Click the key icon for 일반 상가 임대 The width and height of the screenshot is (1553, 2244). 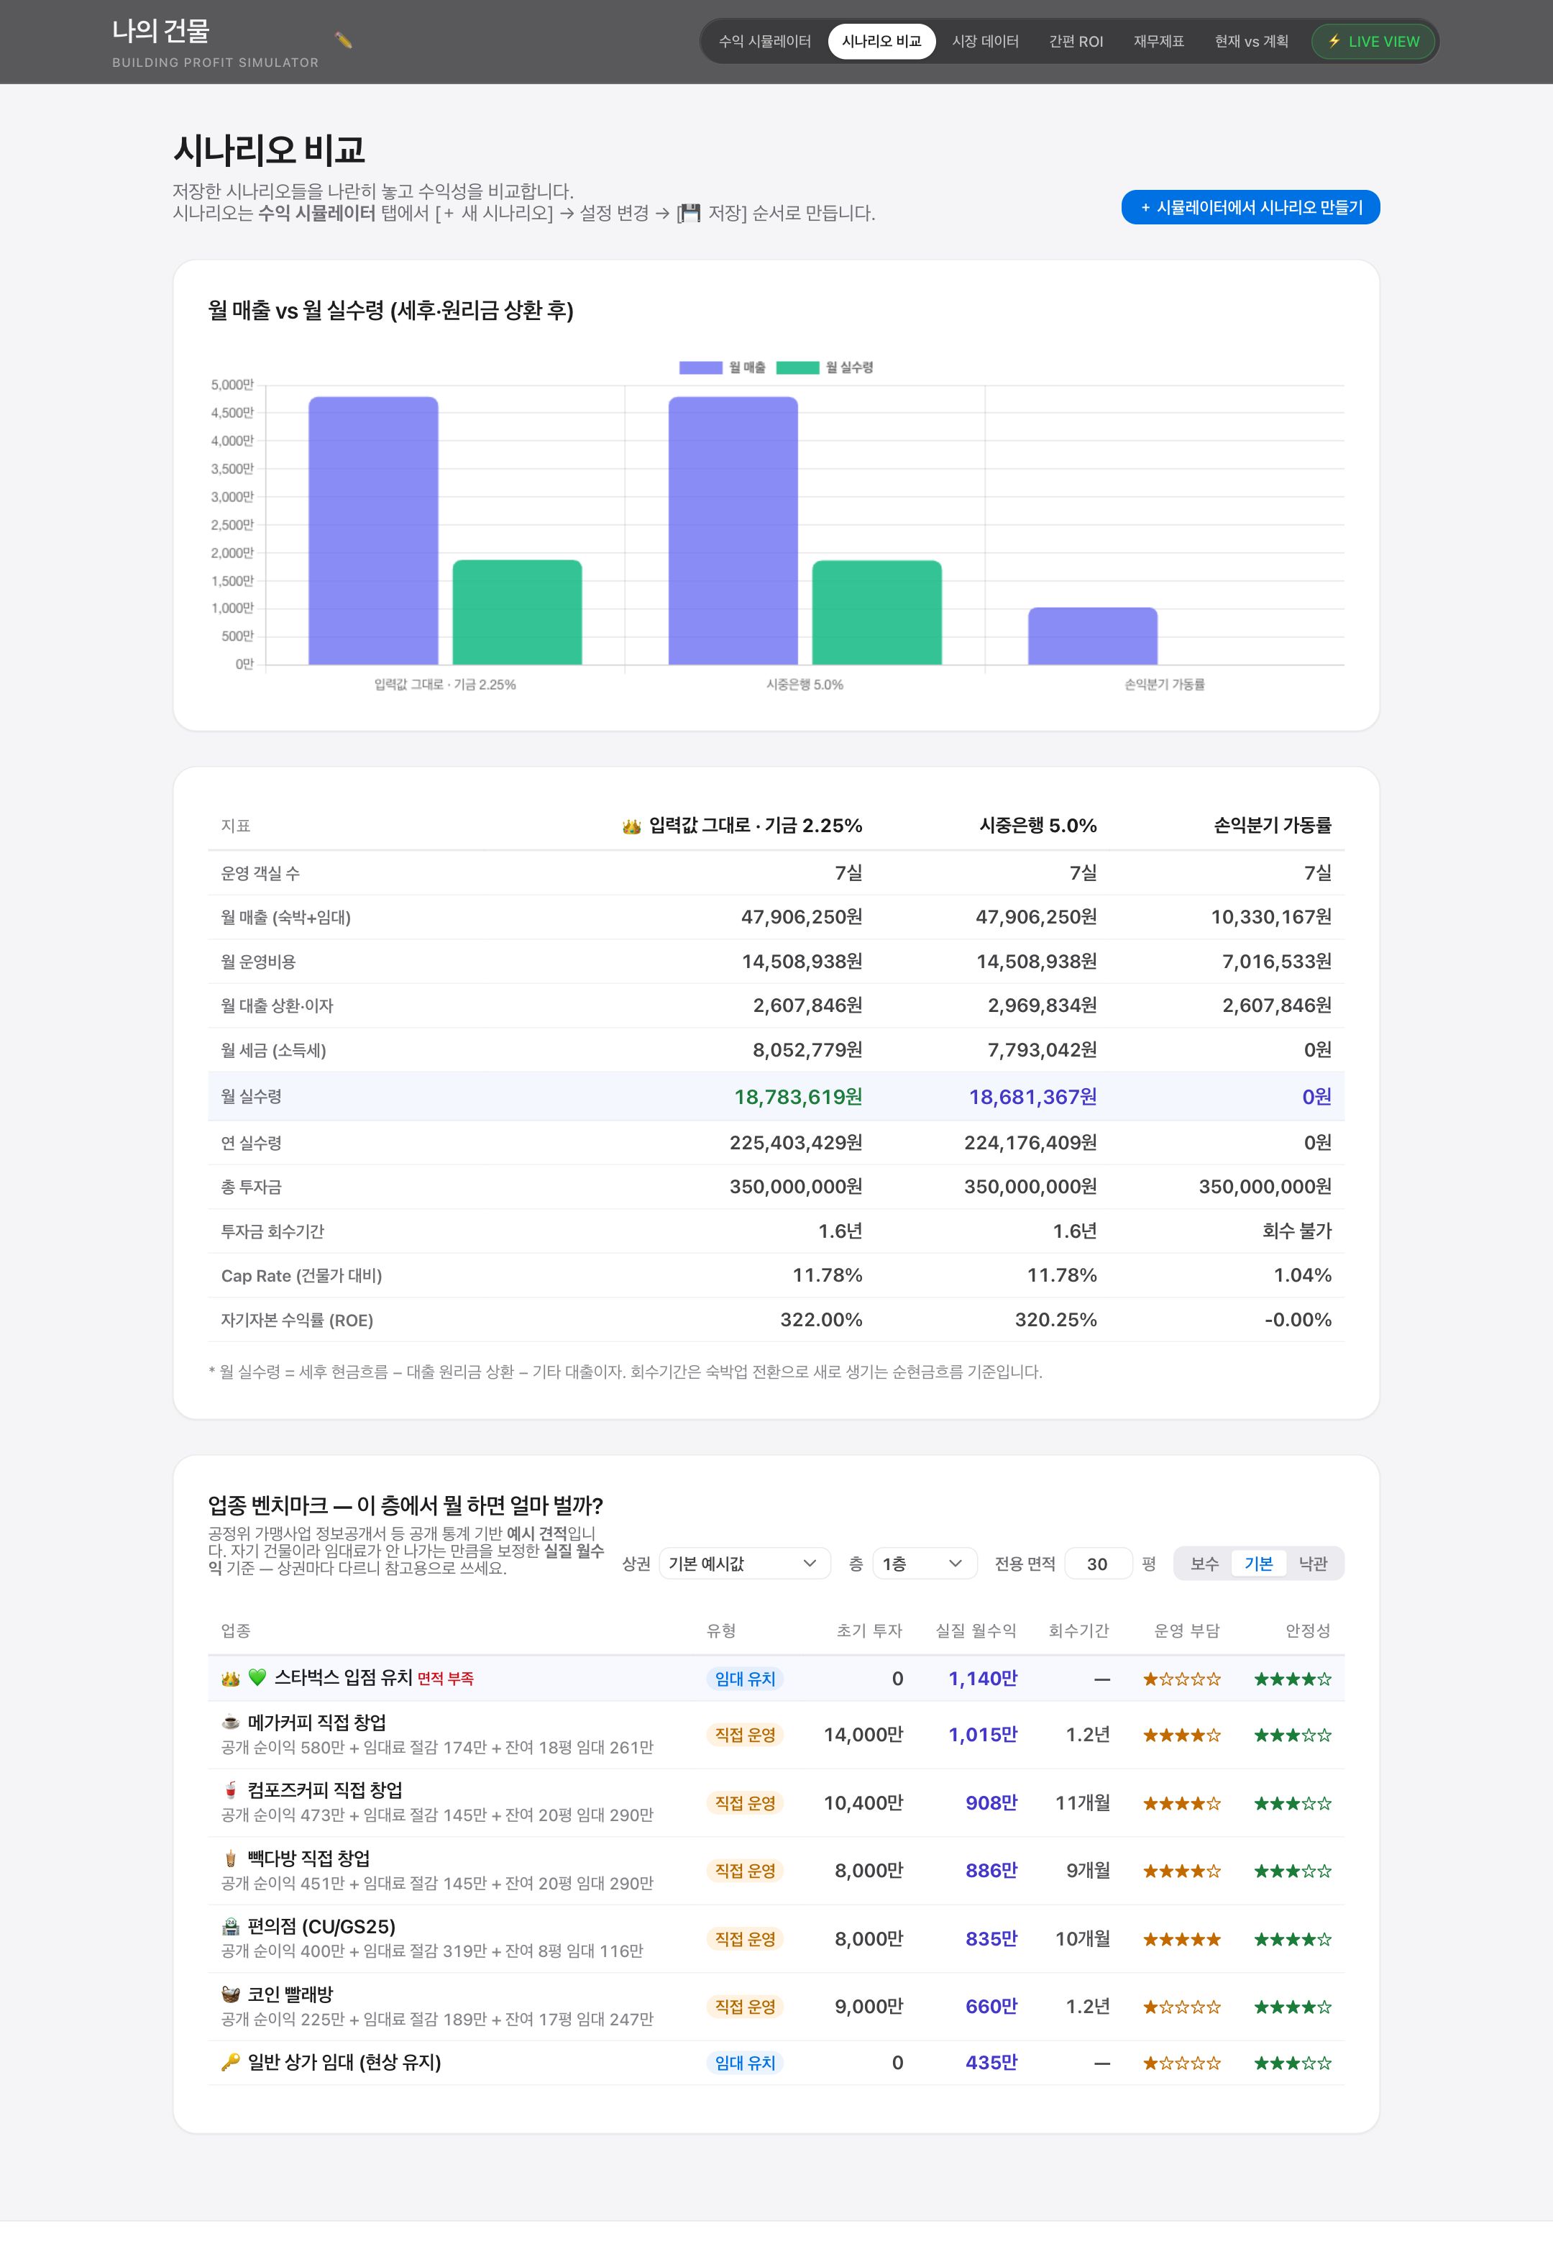pyautogui.click(x=231, y=2061)
